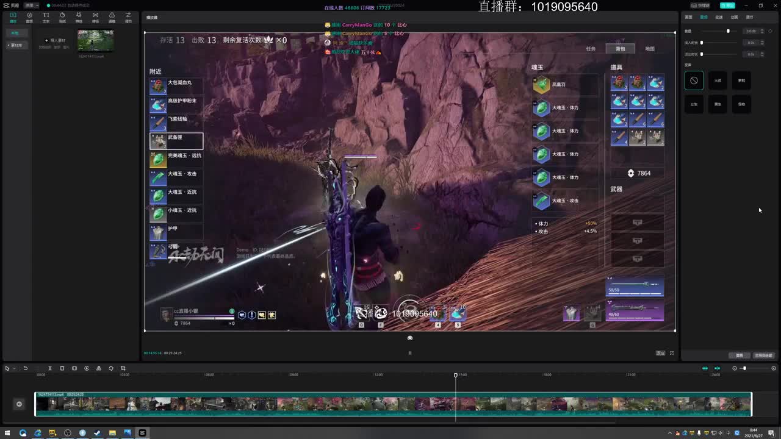781x439 pixels.
Task: Open the selection tool mode dropdown
Action: click(x=15, y=368)
